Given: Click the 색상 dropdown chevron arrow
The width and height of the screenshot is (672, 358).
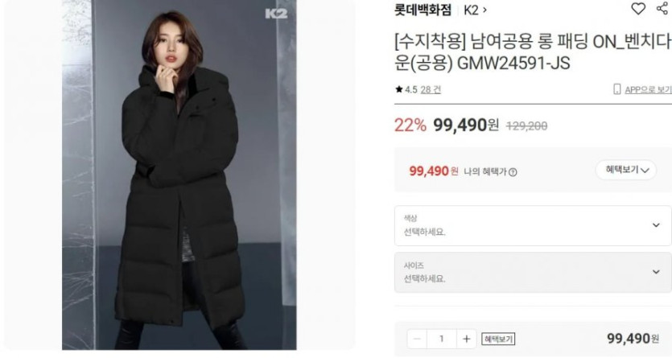Looking at the screenshot, I should [656, 225].
